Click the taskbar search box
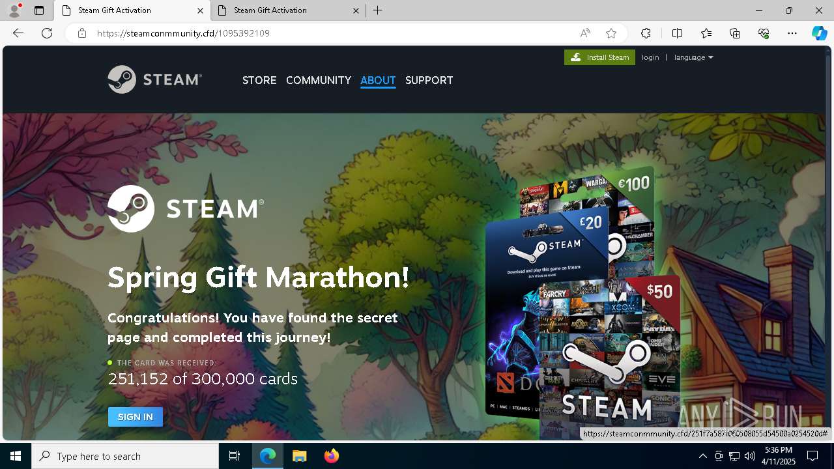 coord(125,456)
